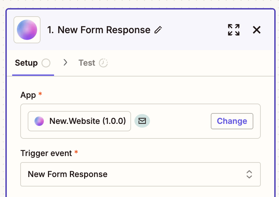Click the small New.Website logo in chip
The width and height of the screenshot is (279, 197).
(x=39, y=121)
